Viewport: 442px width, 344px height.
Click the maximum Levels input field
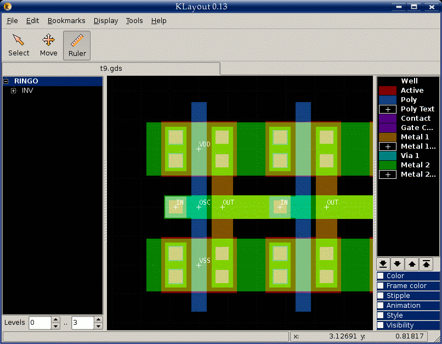coord(82,323)
